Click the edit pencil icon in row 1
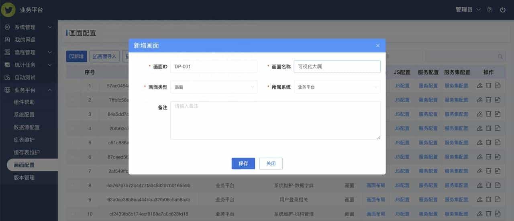 click(479, 85)
